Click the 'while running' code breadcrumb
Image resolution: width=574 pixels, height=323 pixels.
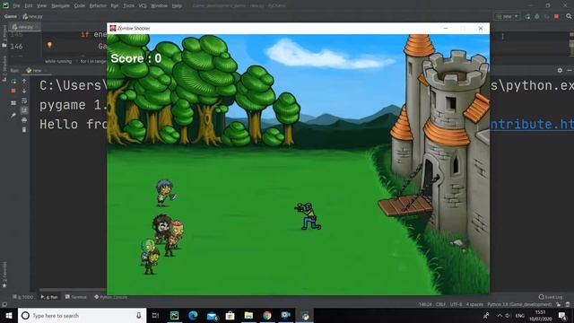pyautogui.click(x=58, y=61)
